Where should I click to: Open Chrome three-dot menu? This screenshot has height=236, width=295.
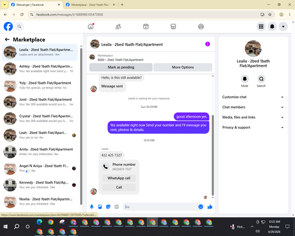coord(290,14)
